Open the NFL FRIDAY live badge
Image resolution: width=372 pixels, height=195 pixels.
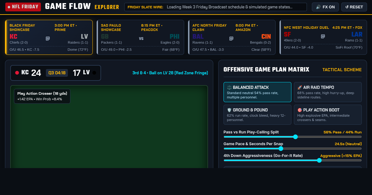23,7
